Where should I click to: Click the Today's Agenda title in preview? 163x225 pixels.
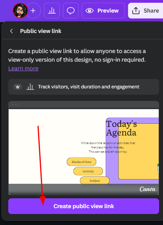tap(121, 128)
